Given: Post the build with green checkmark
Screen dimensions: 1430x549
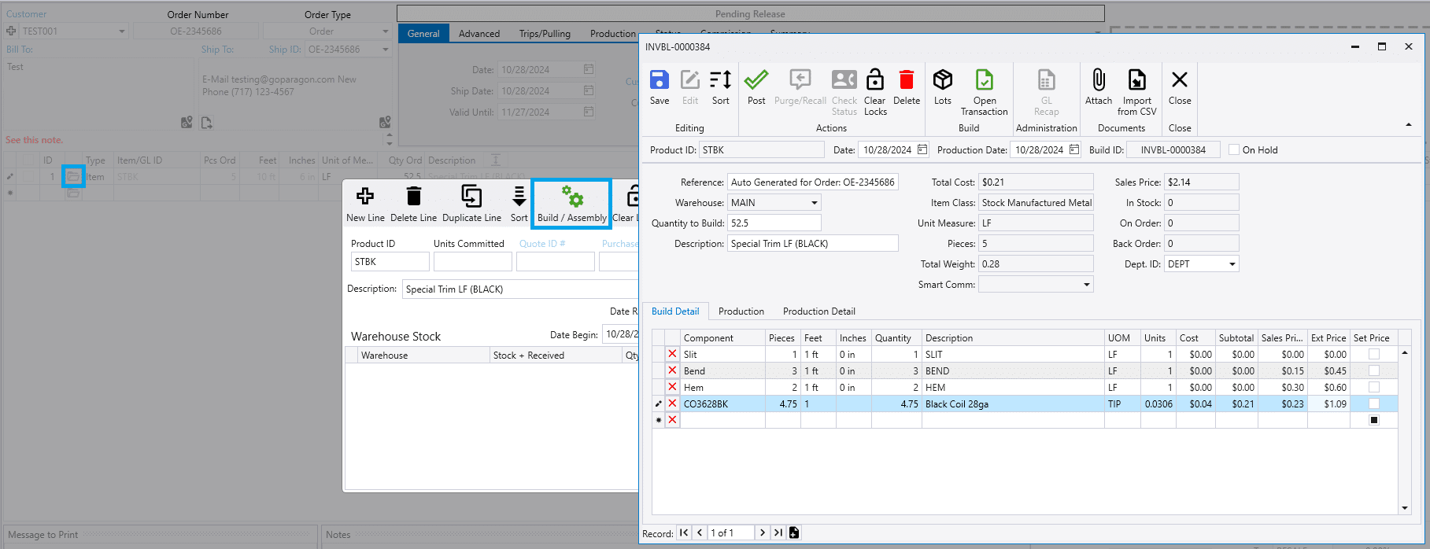Looking at the screenshot, I should [x=756, y=80].
